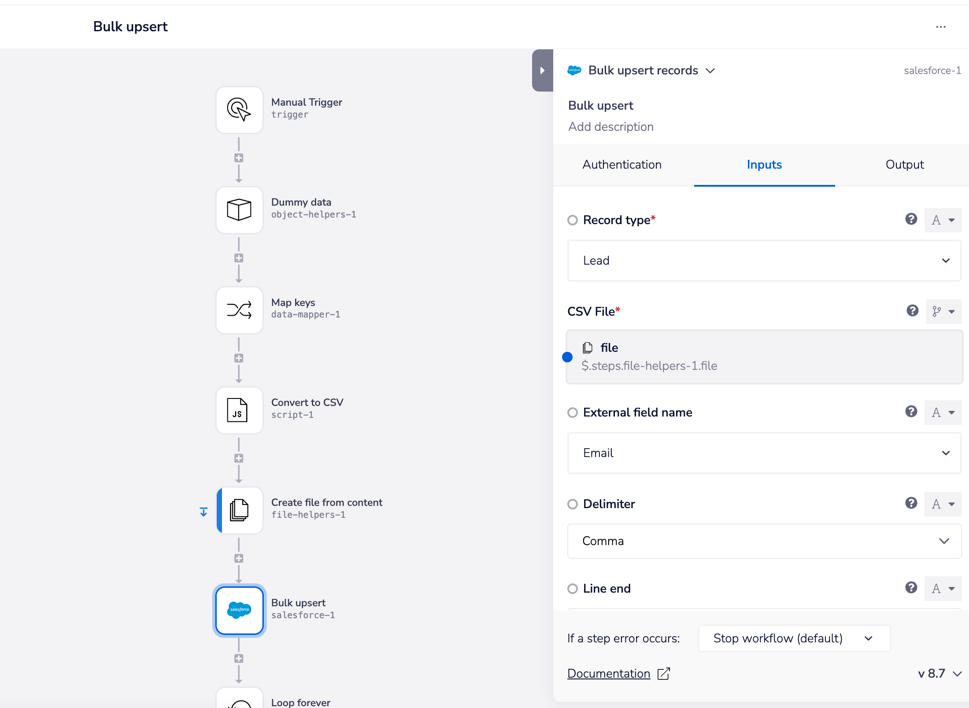
Task: Toggle the circle marker next to Record type
Action: (x=573, y=220)
